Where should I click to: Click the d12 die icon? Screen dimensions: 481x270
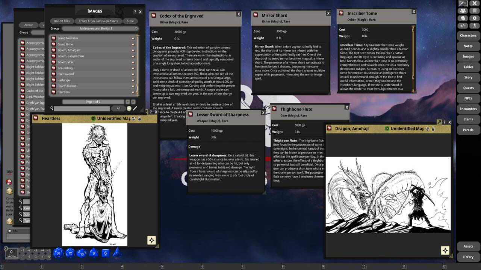[70, 253]
